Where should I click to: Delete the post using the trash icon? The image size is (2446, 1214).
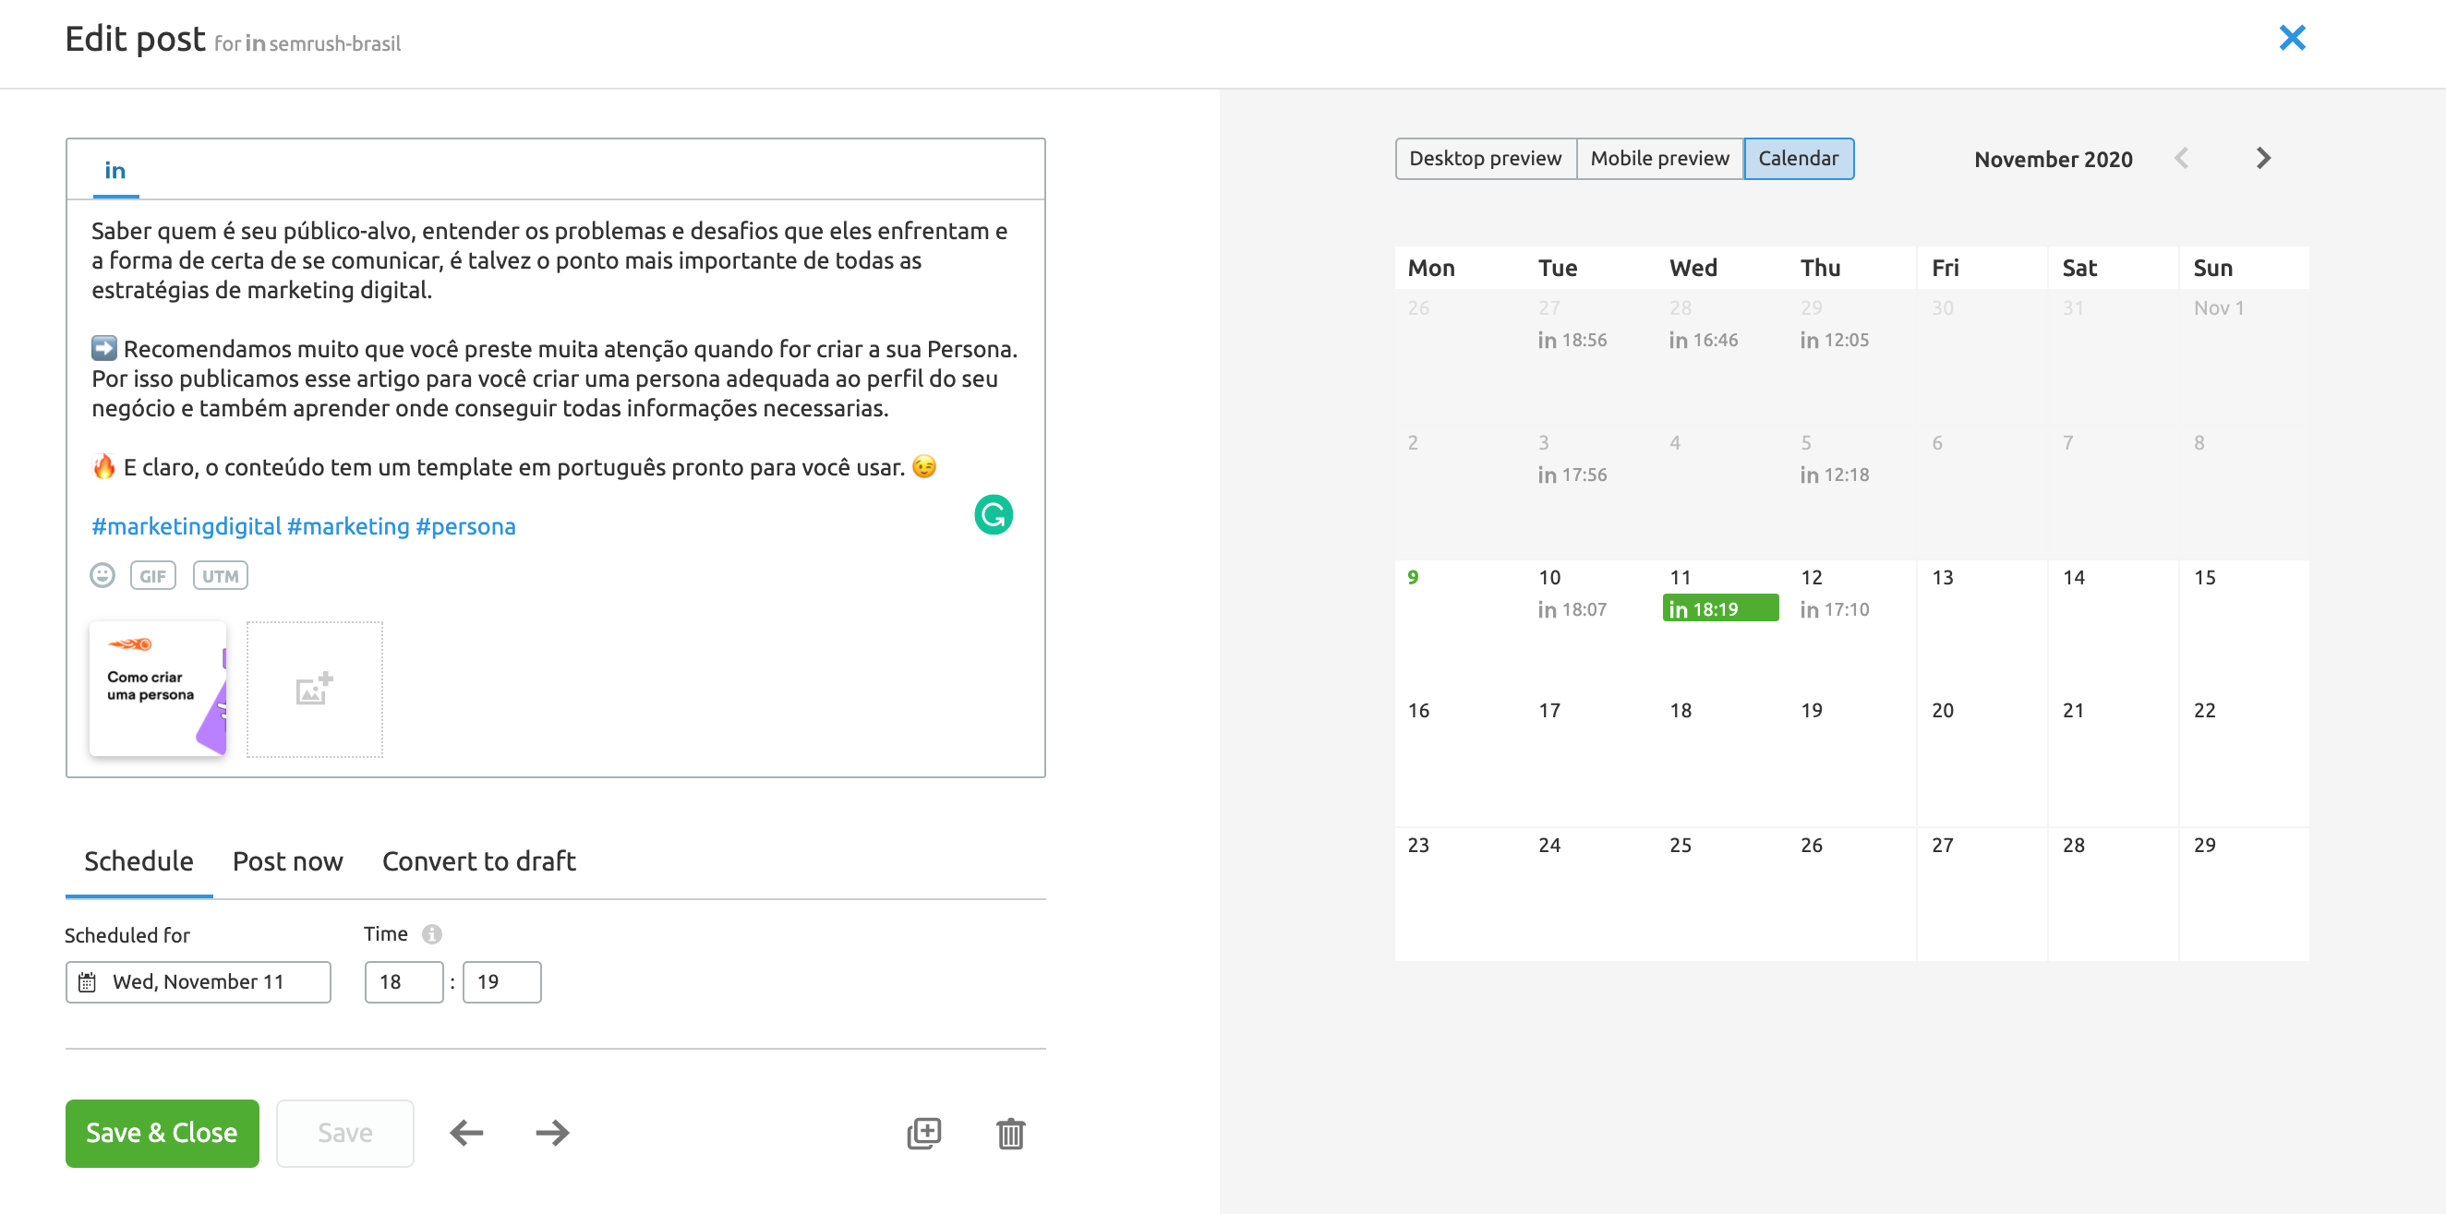coord(1009,1133)
